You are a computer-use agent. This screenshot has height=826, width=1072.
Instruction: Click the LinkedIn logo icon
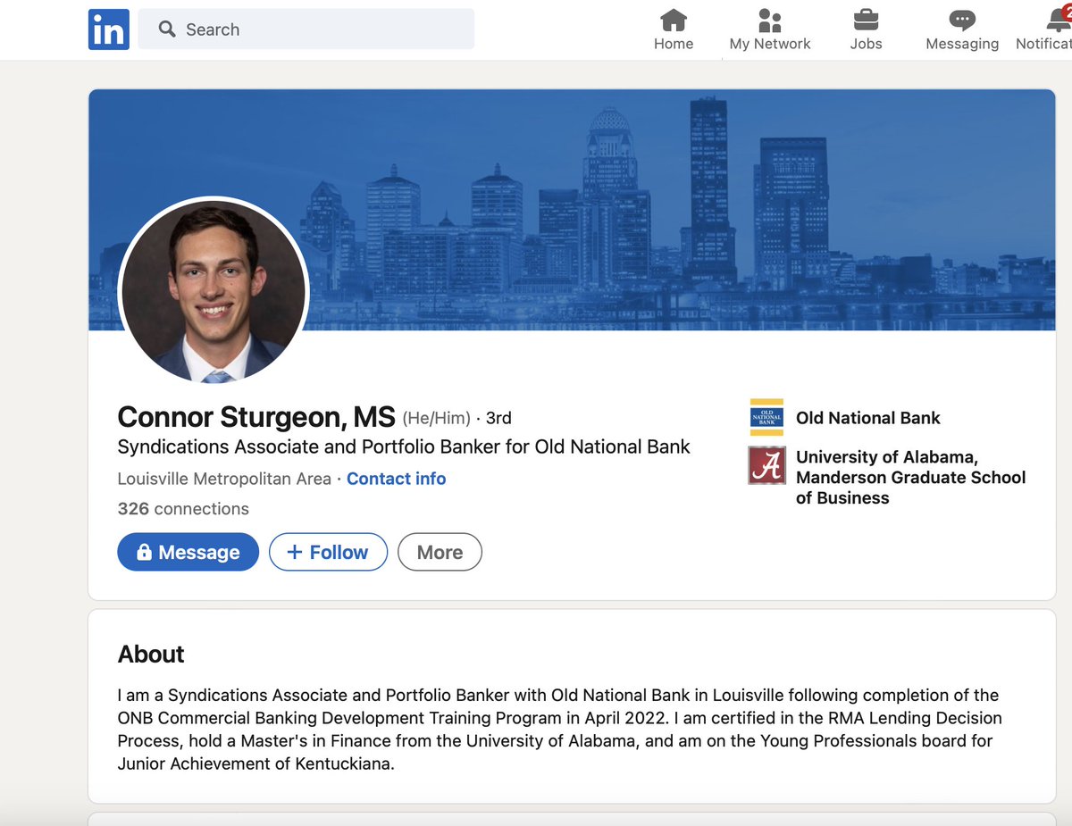[x=109, y=29]
